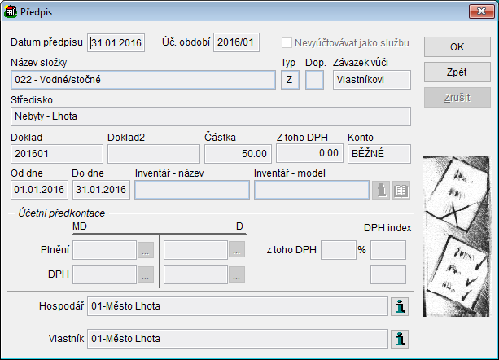Focus the Středisko field
Viewport: 499px width, 360px height.
pos(210,116)
